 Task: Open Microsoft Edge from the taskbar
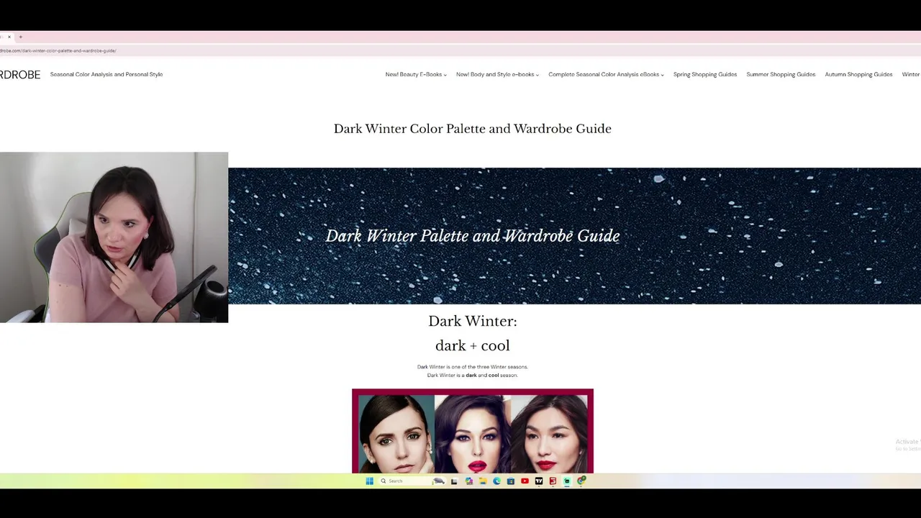(496, 481)
